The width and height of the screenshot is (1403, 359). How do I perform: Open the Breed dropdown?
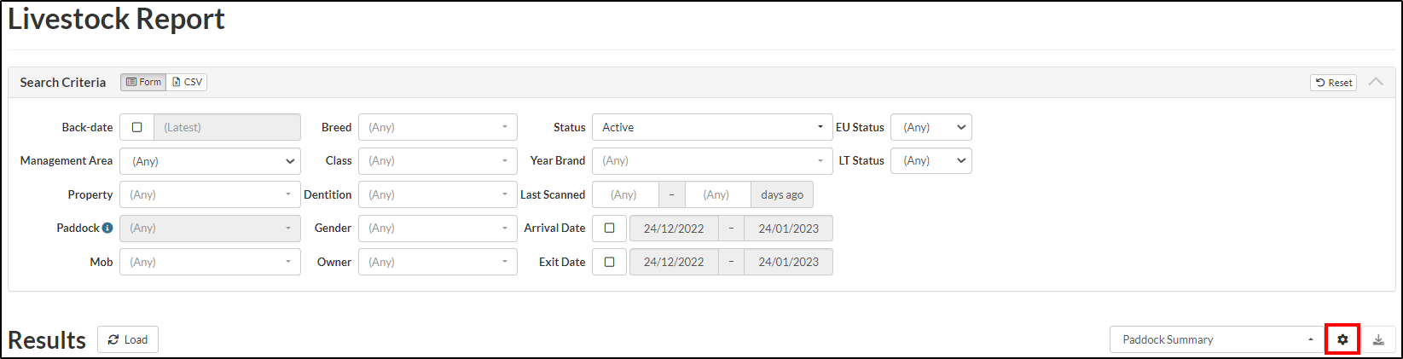tap(438, 127)
